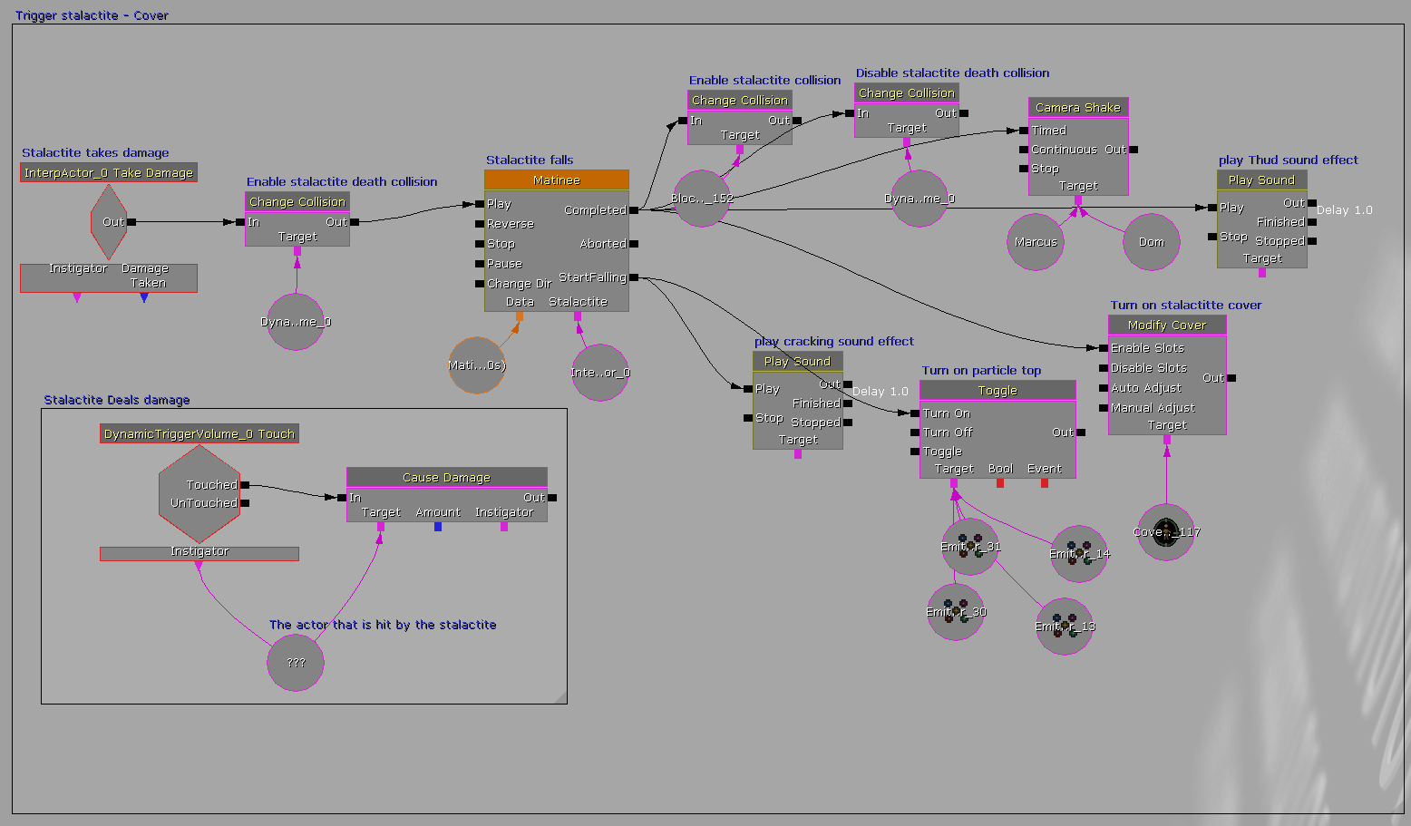Image resolution: width=1411 pixels, height=826 pixels.
Task: Select the Emit..r_13 emitter variable
Action: 1065,627
